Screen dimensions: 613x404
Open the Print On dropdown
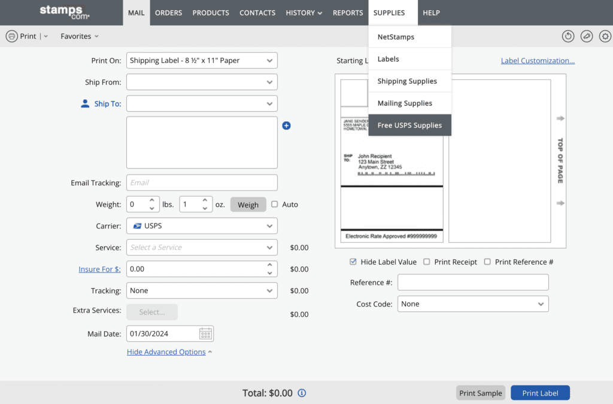(x=202, y=60)
